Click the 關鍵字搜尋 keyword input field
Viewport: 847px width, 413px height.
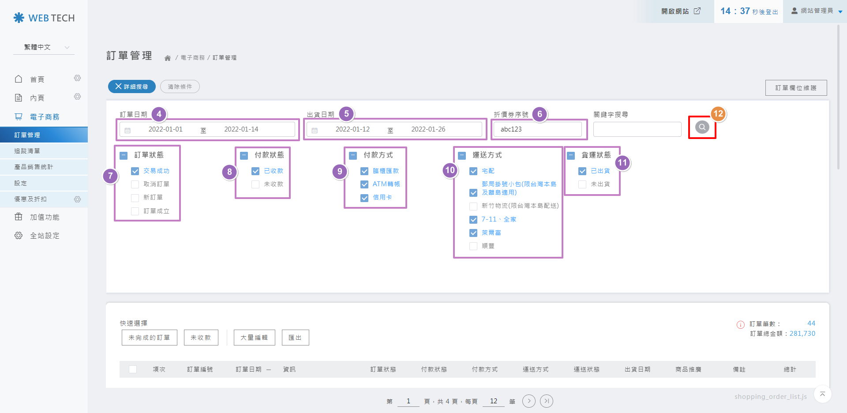[x=637, y=129]
